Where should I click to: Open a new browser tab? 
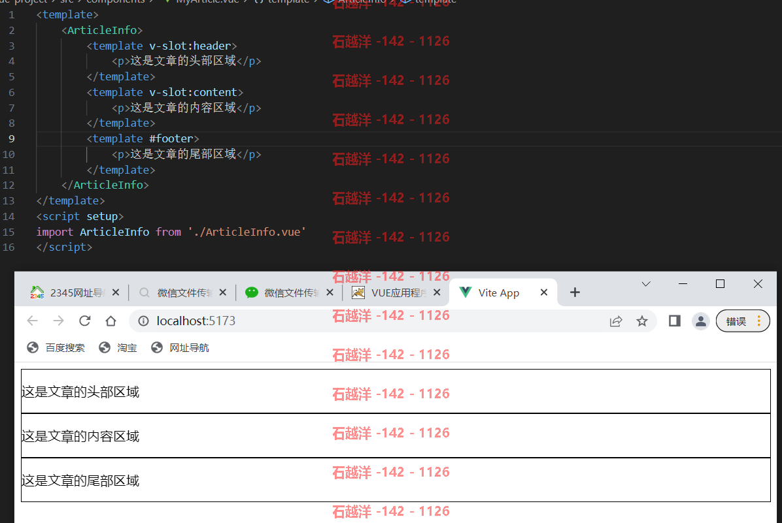pos(575,293)
